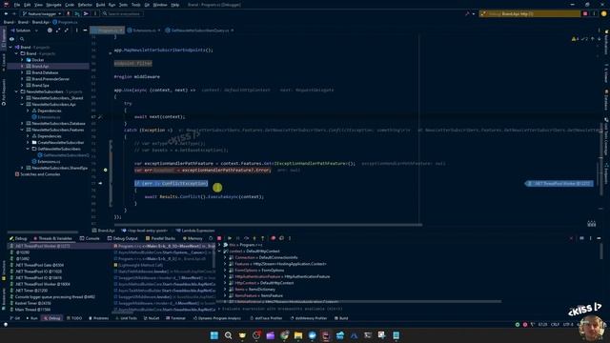Open the Build menu
This screenshot has height=343, width=610.
(100, 5)
